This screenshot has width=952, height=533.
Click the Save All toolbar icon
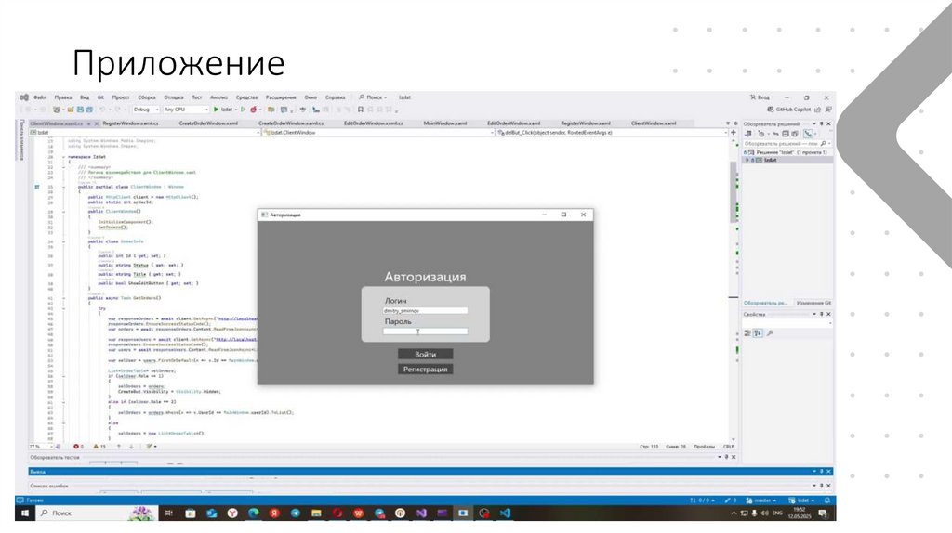[x=90, y=110]
